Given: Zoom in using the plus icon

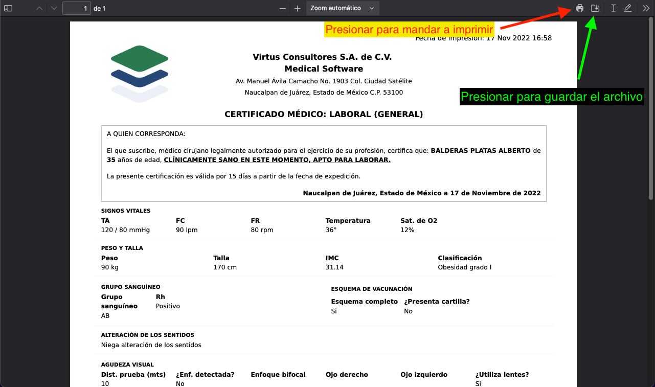Looking at the screenshot, I should click(298, 8).
